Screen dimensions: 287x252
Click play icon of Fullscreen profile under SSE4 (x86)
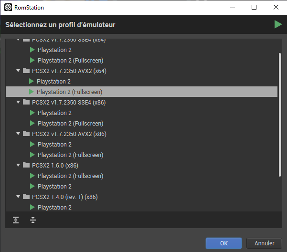point(32,124)
